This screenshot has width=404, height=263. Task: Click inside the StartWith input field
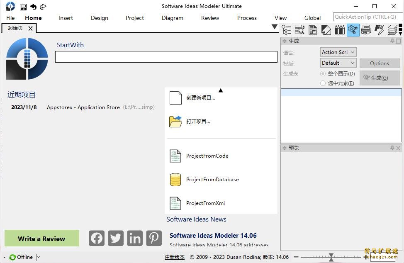click(166, 57)
